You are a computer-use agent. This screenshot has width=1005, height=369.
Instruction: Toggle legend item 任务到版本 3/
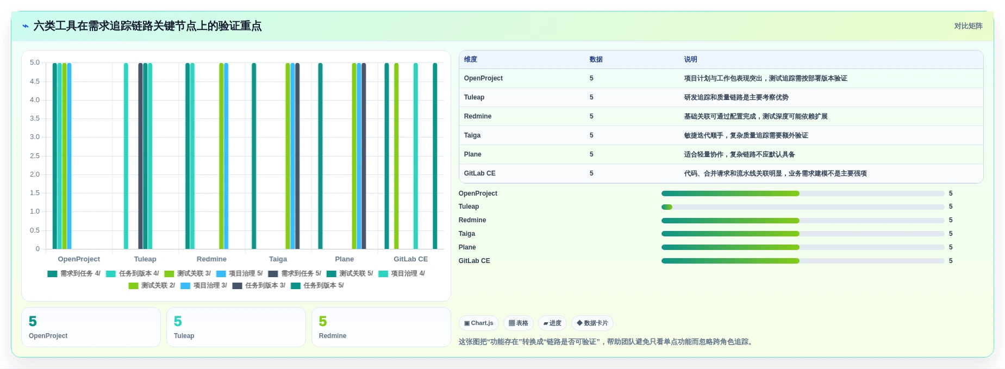point(259,286)
